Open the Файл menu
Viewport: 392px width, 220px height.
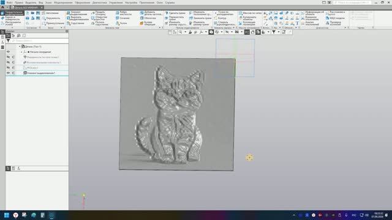tap(10, 2)
